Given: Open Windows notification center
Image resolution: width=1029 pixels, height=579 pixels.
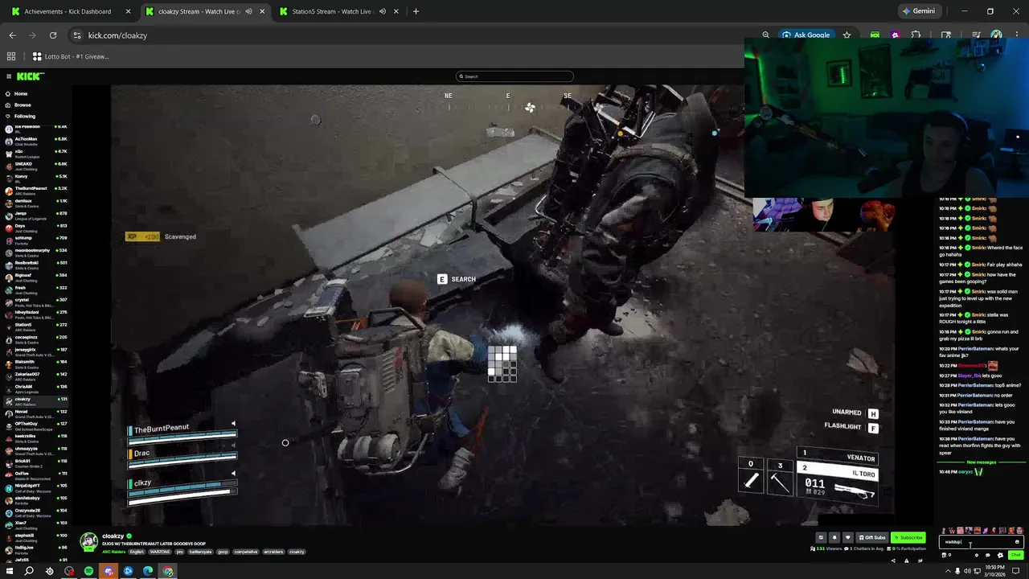Looking at the screenshot, I should click(x=1015, y=571).
